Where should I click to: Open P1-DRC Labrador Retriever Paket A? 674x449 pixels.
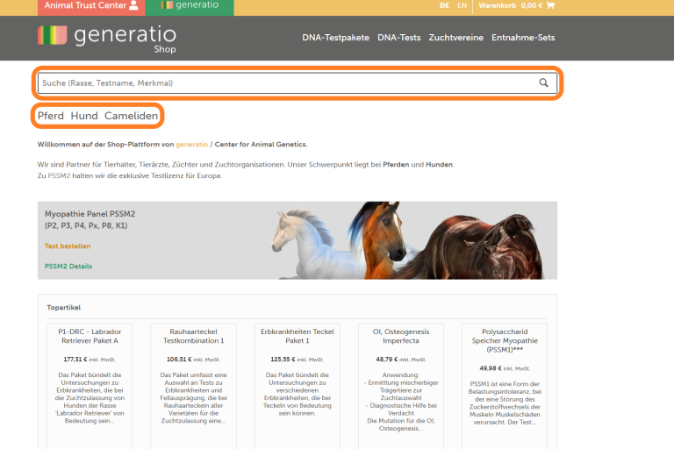pos(90,336)
